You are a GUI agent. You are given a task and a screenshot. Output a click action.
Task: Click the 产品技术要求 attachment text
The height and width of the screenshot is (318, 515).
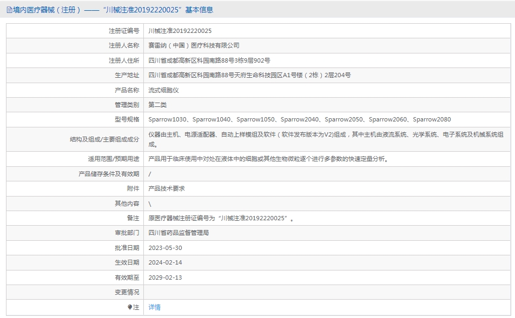(x=167, y=188)
